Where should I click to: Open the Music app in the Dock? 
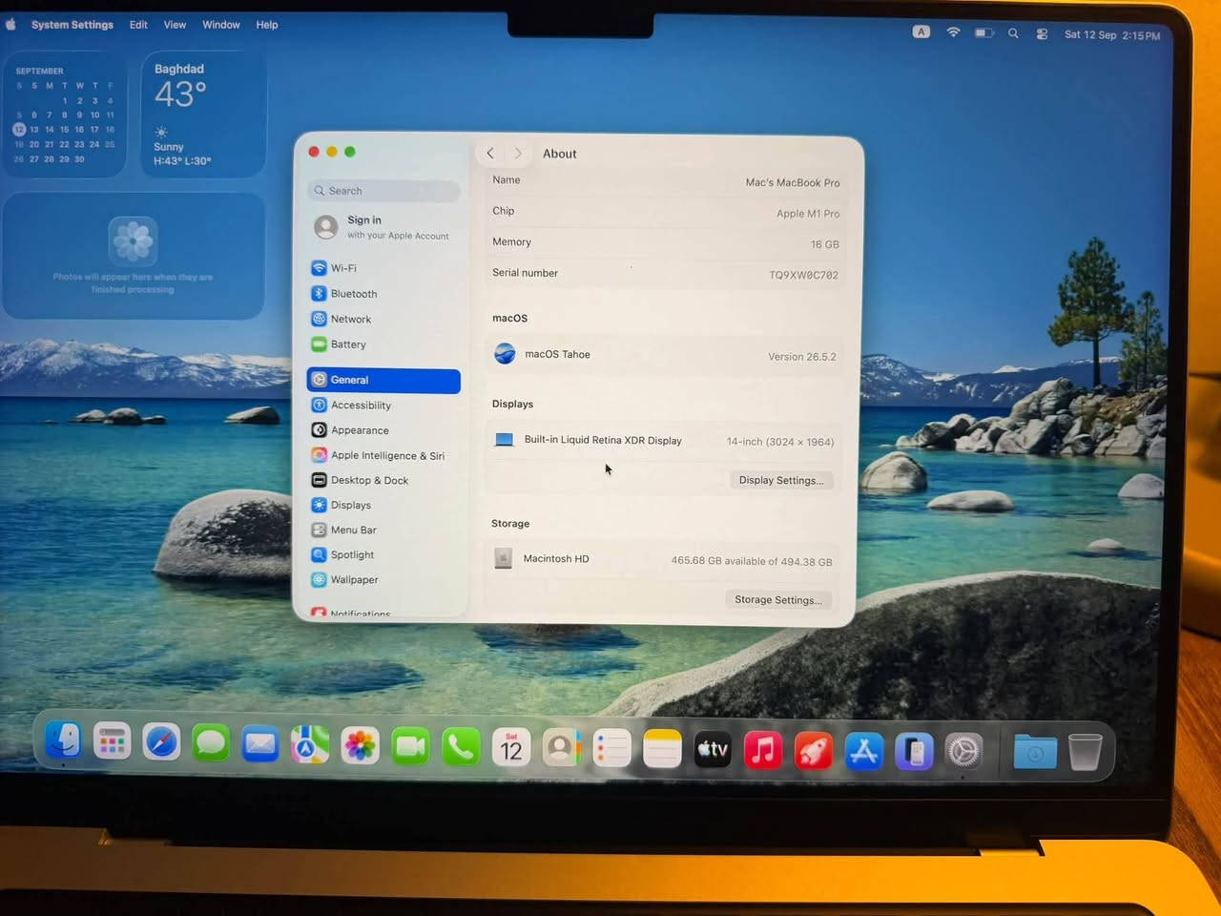tap(763, 751)
